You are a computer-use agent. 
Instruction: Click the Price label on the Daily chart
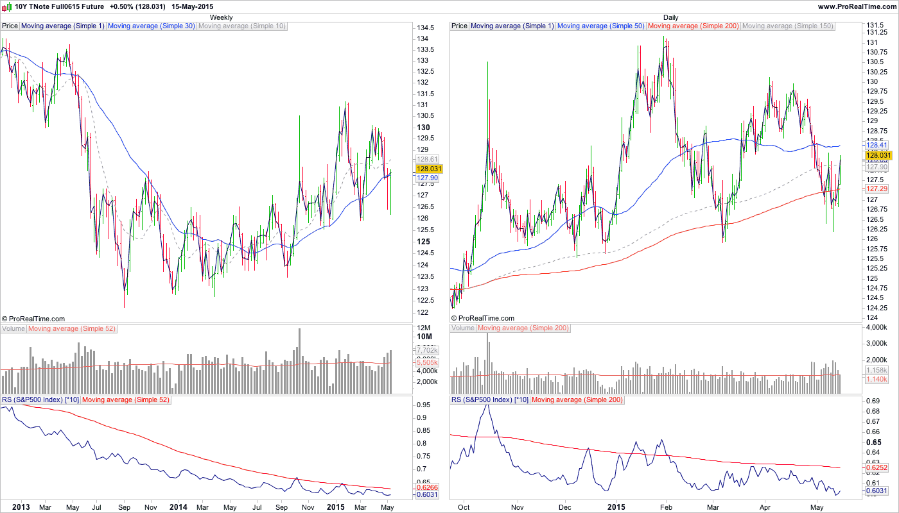pyautogui.click(x=459, y=26)
